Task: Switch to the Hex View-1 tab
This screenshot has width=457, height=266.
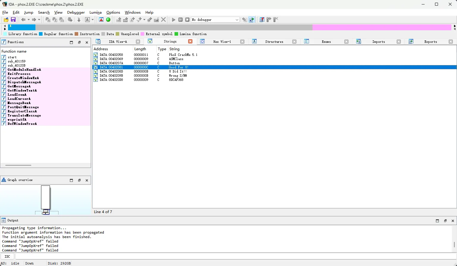Action: pyautogui.click(x=222, y=42)
